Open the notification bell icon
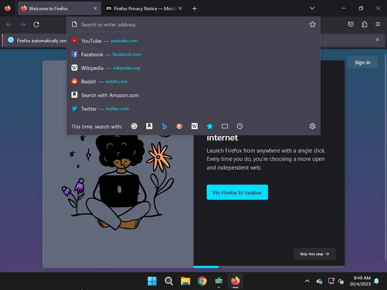387x290 pixels. point(377,281)
